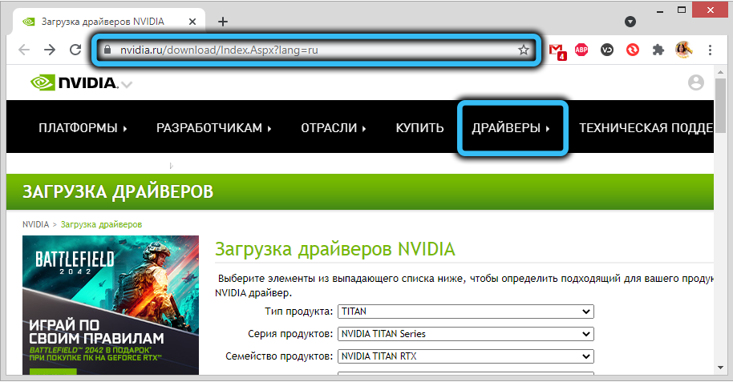Open the ПЛАТФОРМЫ menu
733x382 pixels.
(x=83, y=128)
